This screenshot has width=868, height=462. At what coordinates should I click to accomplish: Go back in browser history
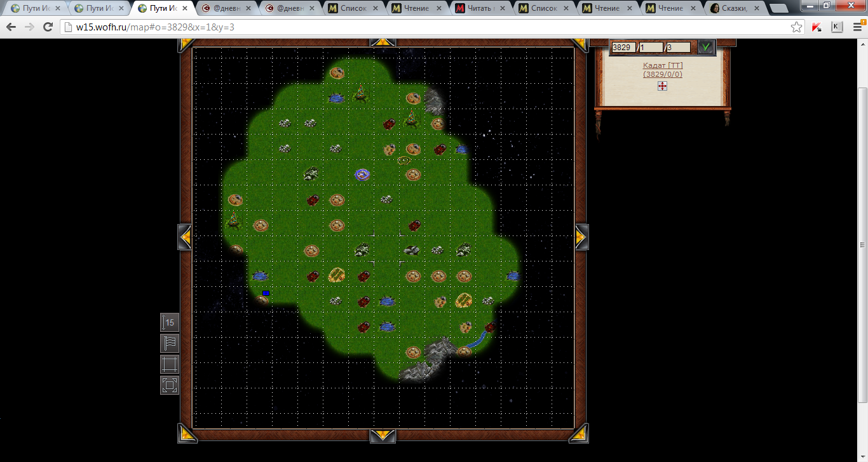[11, 27]
